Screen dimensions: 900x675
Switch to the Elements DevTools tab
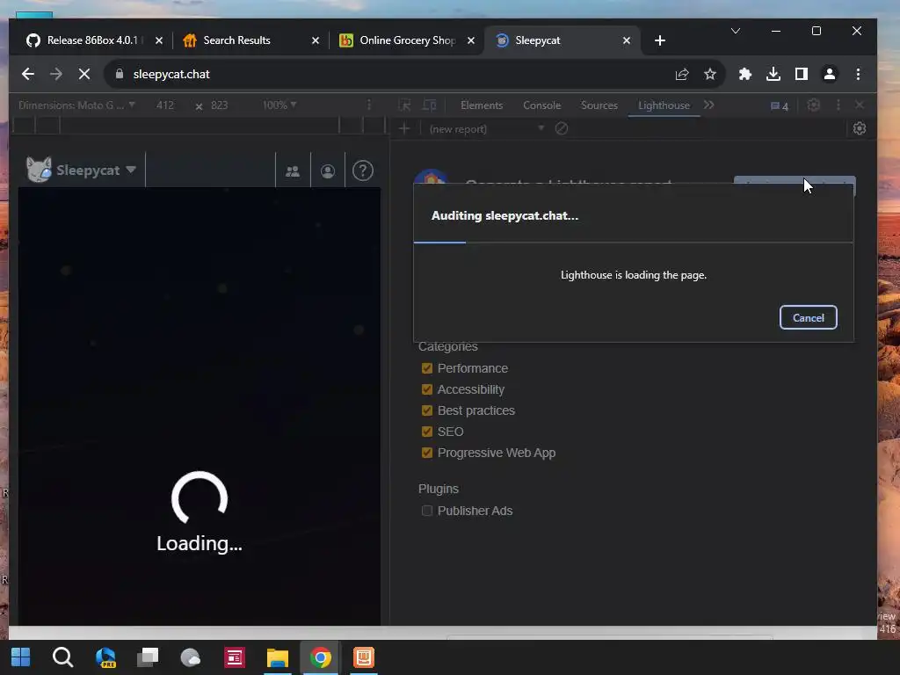(x=481, y=105)
